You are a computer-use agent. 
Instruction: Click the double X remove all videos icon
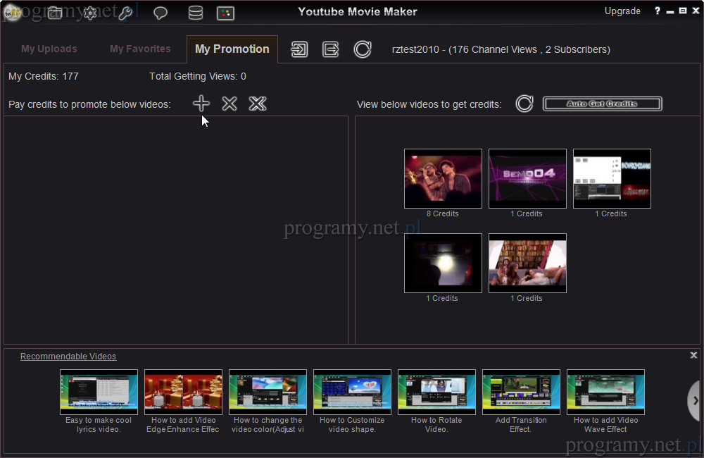(258, 104)
